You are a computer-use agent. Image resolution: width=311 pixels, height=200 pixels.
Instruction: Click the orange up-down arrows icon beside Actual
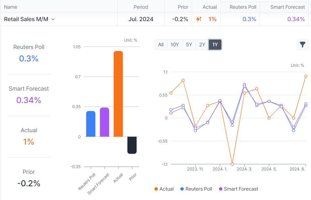point(199,19)
